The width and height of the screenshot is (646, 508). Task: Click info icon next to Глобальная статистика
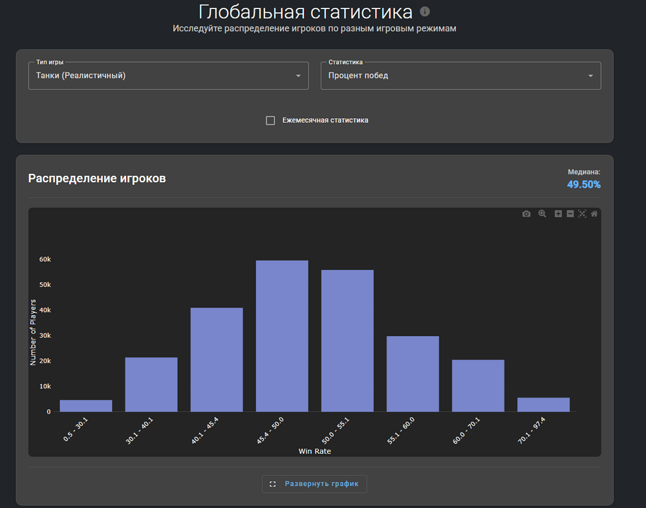tap(424, 12)
